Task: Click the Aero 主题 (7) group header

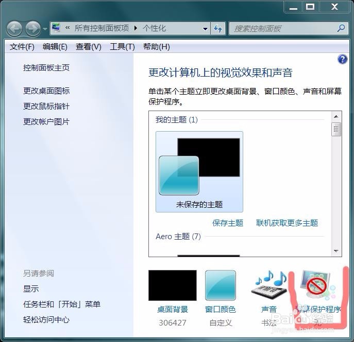Action: [178, 237]
